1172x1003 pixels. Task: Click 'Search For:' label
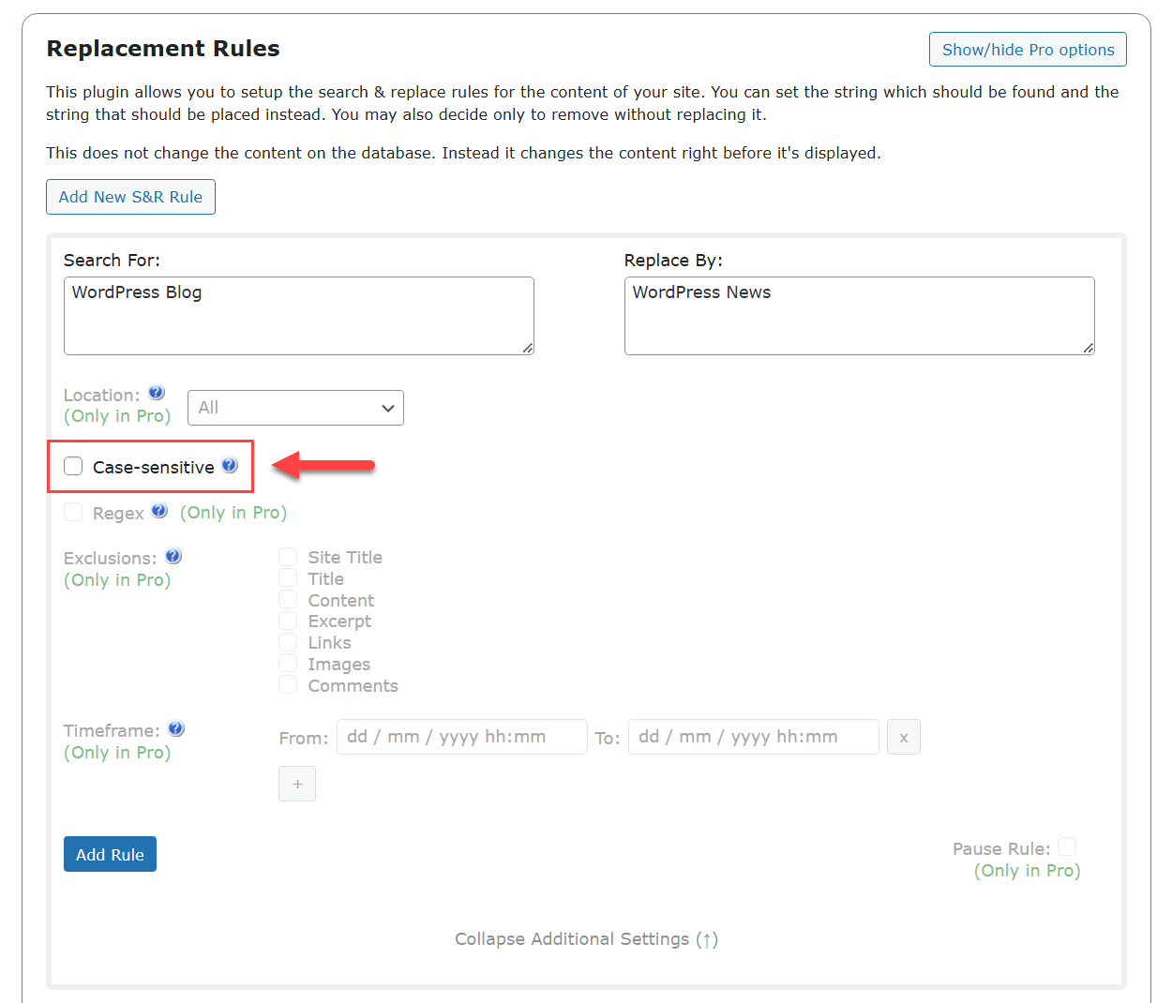[x=112, y=261]
